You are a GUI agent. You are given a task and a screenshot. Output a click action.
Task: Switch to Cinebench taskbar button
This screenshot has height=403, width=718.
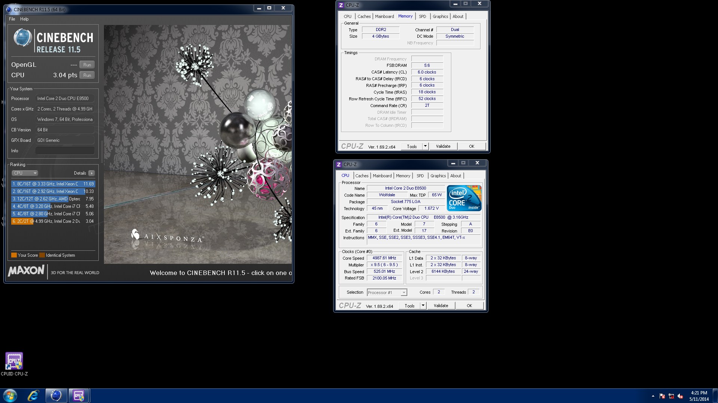tap(56, 396)
